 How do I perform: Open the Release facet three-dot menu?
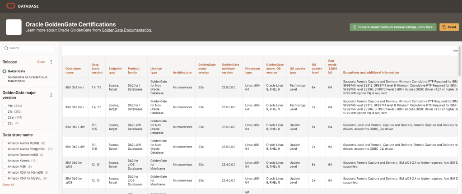pos(51,62)
